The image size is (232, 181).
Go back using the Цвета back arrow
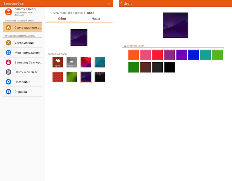121,3
